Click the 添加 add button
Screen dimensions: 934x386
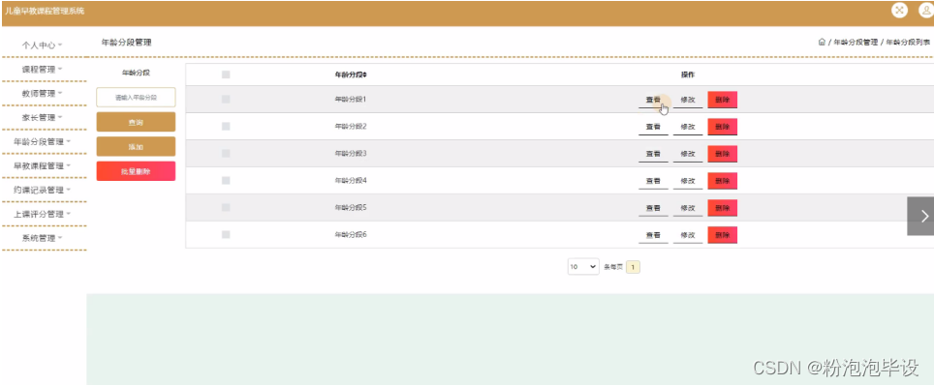click(x=136, y=146)
